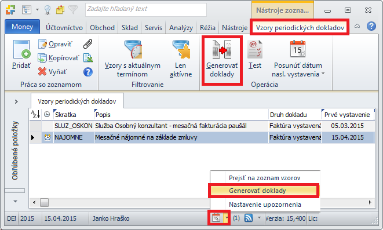Open the Obľúbené položky side panel
The width and height of the screenshot is (383, 230).
point(15,151)
